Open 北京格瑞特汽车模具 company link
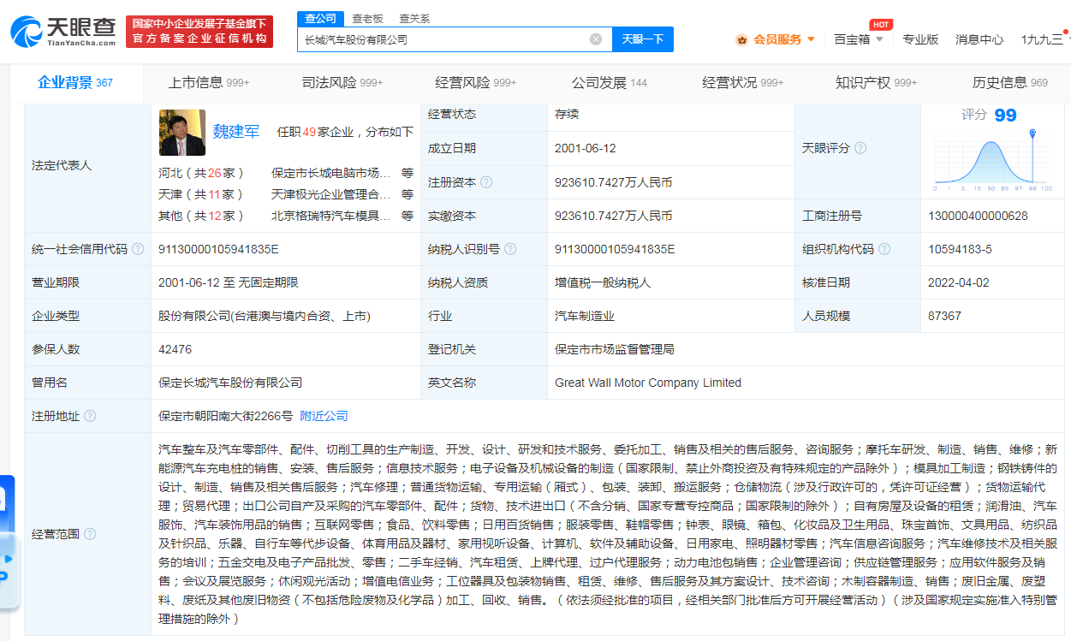Viewport: 1071px width, 641px height. click(x=331, y=216)
